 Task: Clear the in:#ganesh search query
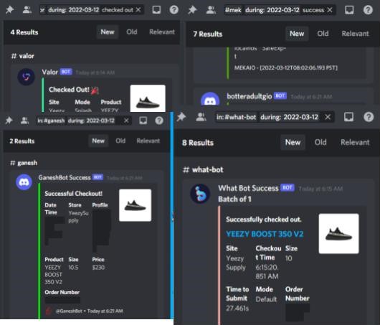[x=126, y=121]
